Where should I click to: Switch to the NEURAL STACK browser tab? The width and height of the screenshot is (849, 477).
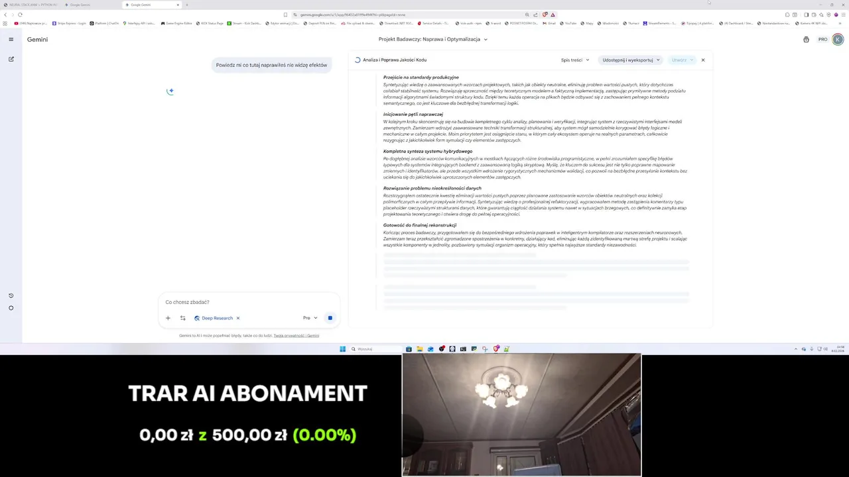(x=31, y=5)
